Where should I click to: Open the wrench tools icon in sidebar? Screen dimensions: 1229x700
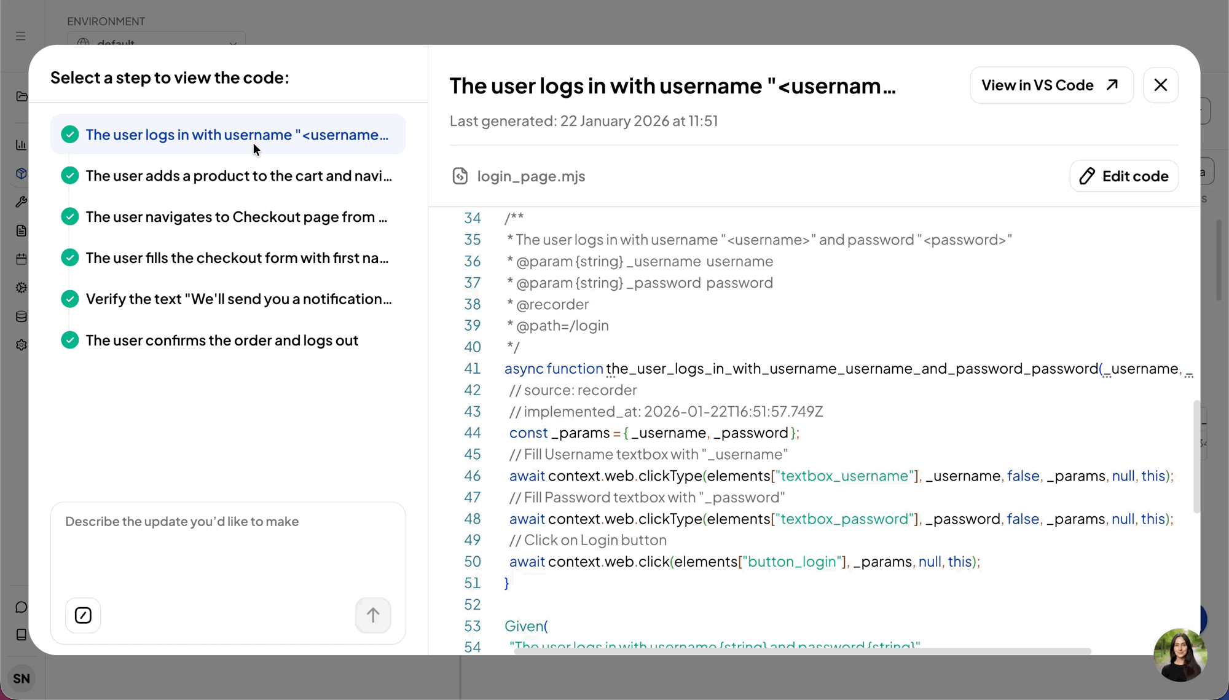tap(22, 202)
